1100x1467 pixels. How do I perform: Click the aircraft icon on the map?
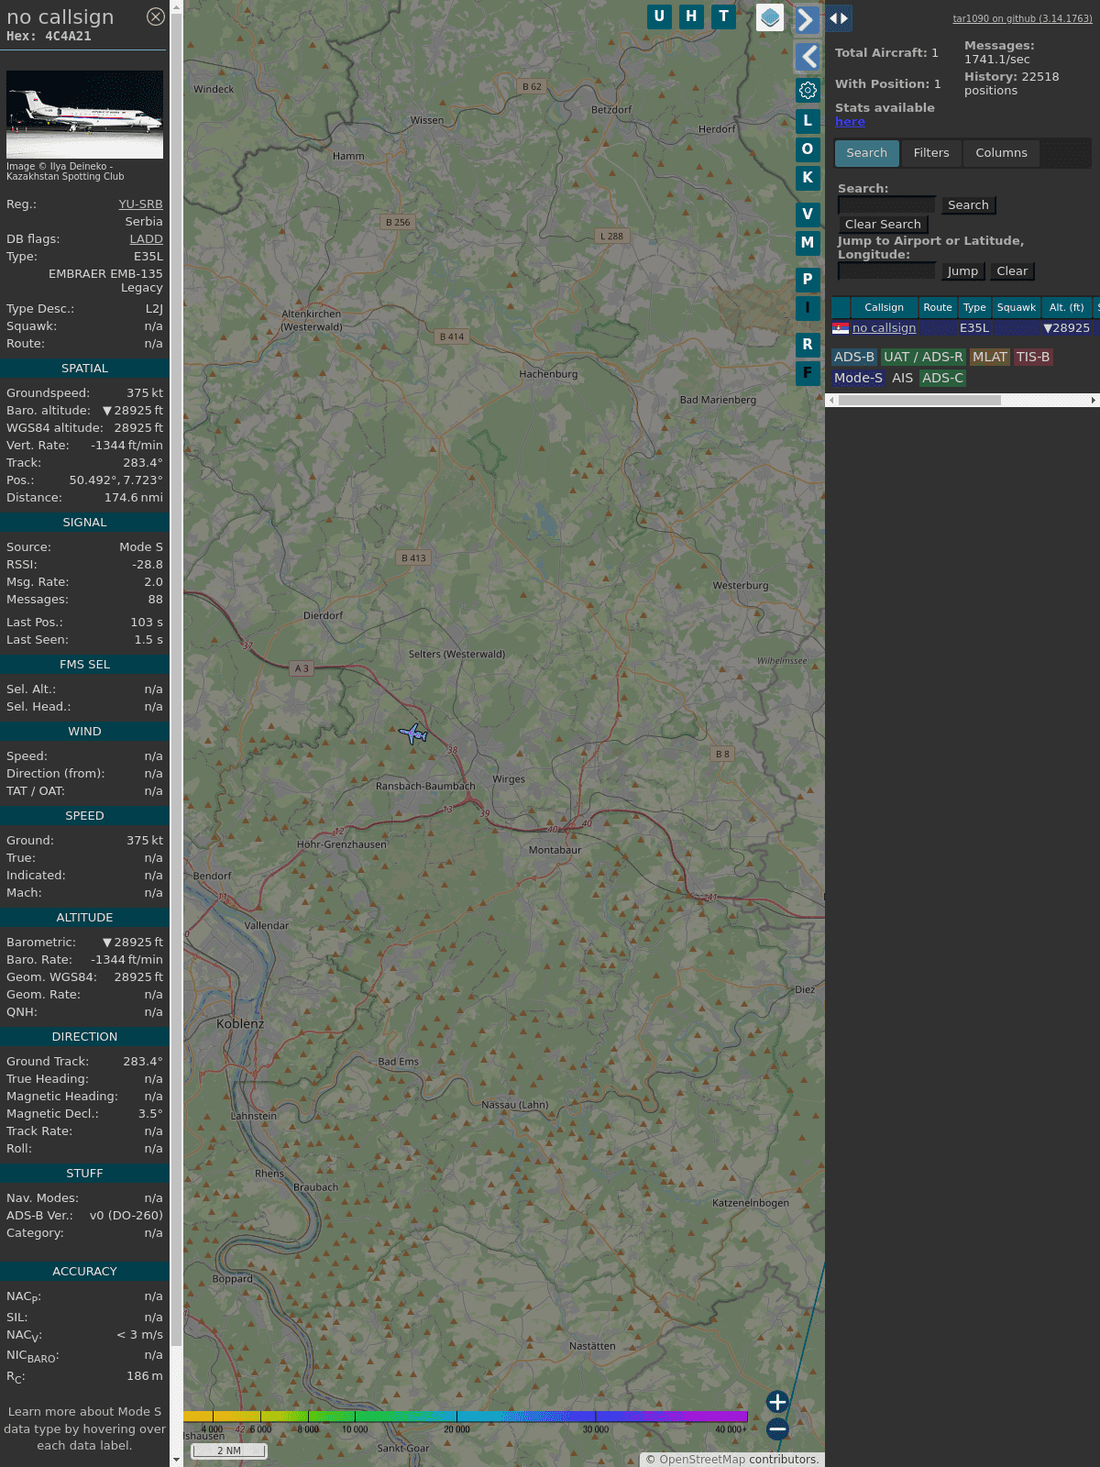click(414, 733)
